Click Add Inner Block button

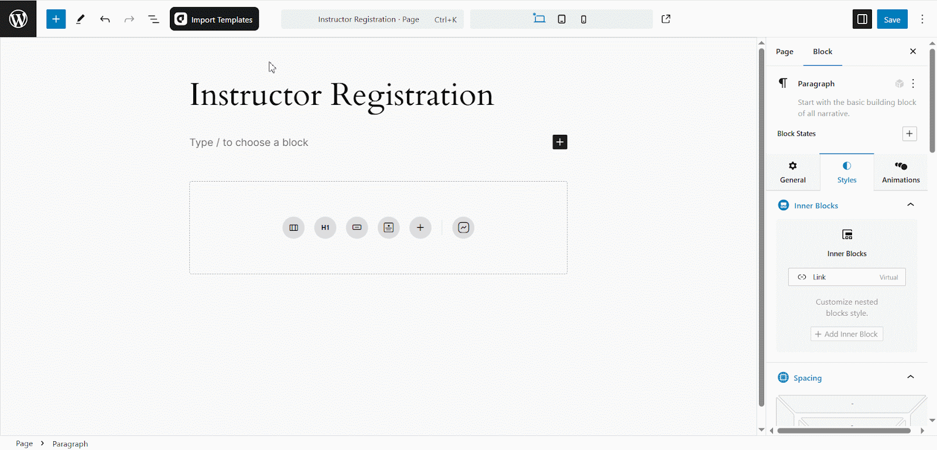tap(847, 334)
